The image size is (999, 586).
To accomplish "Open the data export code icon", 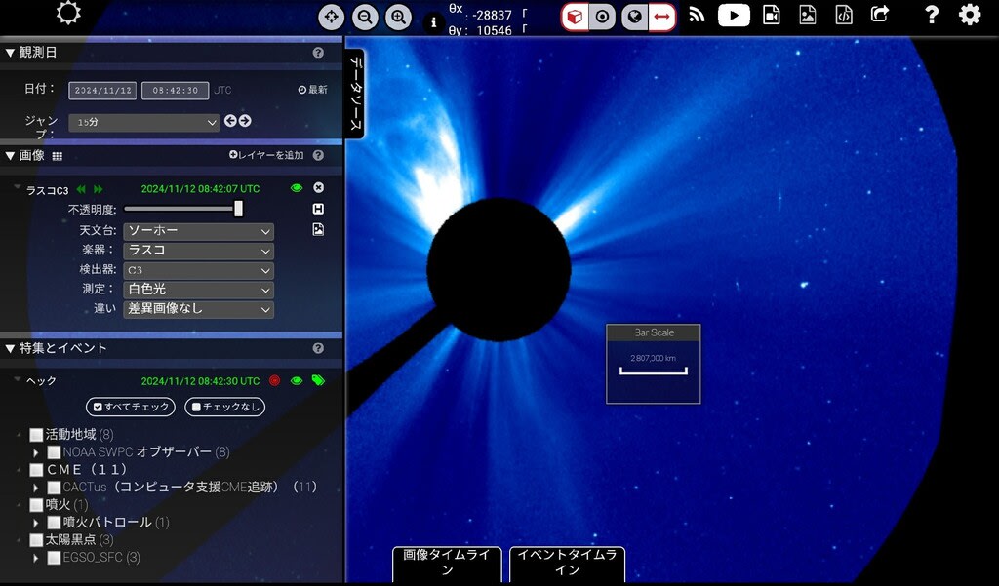I will click(x=844, y=15).
